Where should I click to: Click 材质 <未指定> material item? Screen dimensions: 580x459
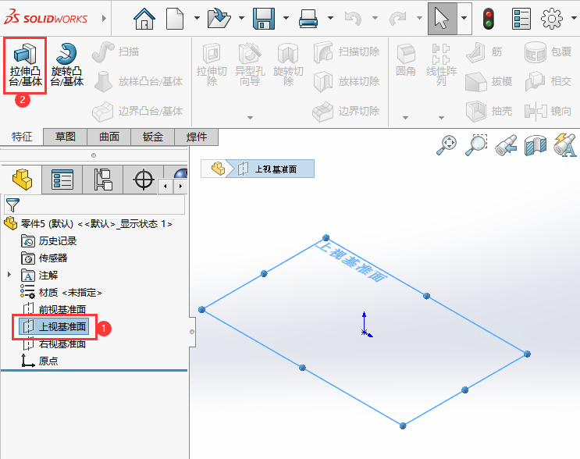(x=61, y=292)
